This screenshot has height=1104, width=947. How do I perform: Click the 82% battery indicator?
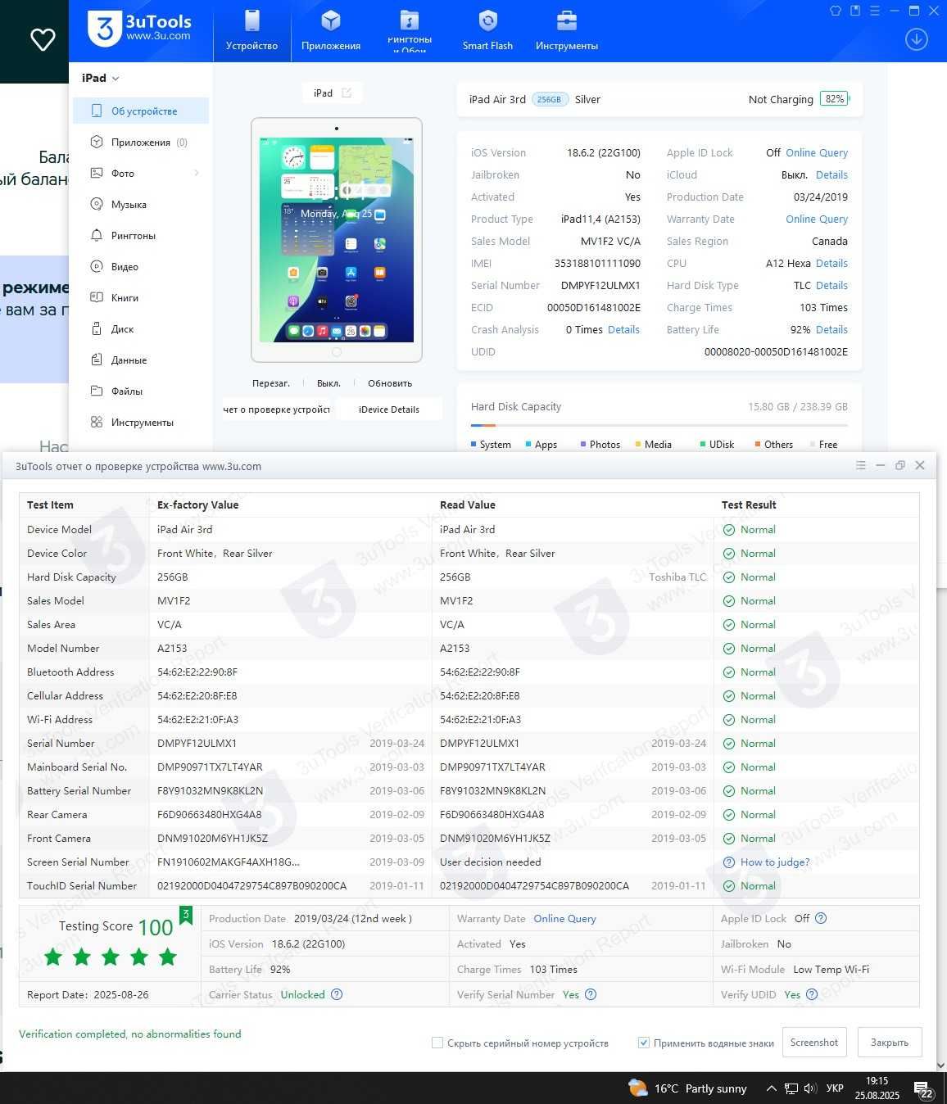pos(836,98)
